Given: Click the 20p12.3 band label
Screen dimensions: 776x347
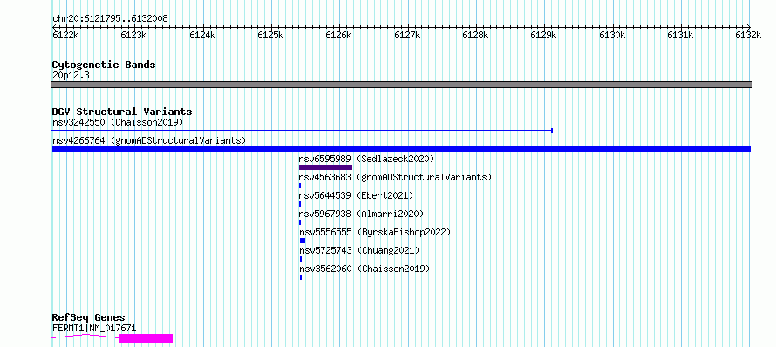Looking at the screenshot, I should (71, 76).
